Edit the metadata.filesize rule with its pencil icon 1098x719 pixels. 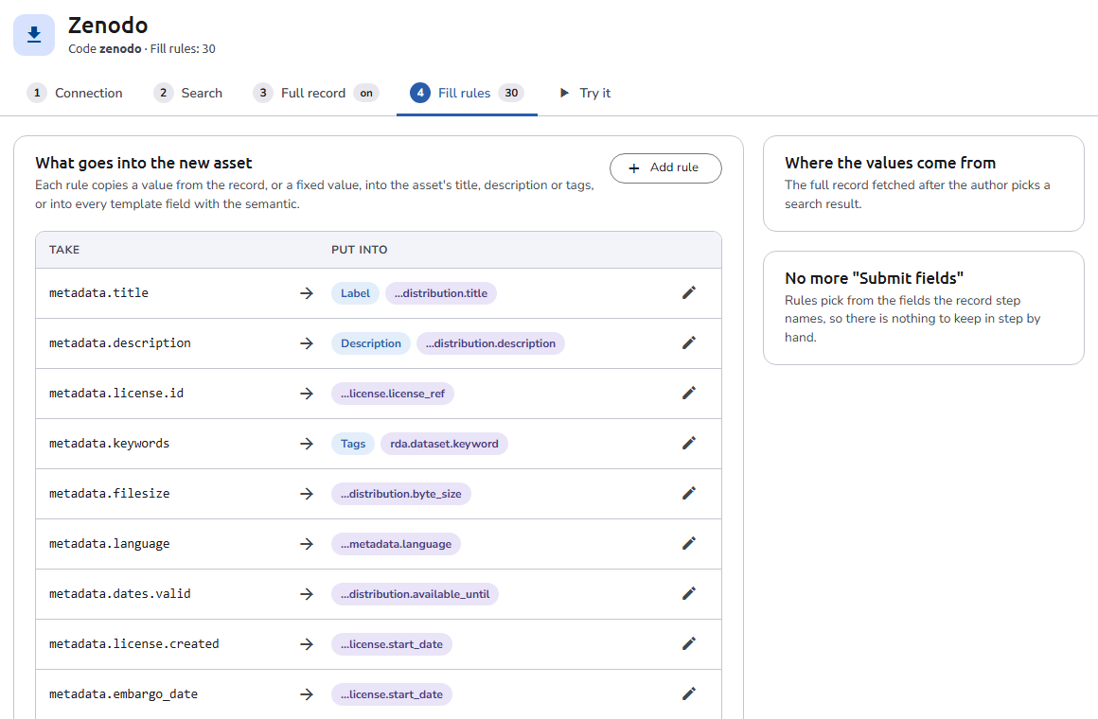click(x=689, y=494)
